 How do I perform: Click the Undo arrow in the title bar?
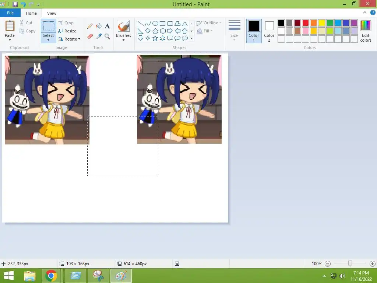[23, 4]
